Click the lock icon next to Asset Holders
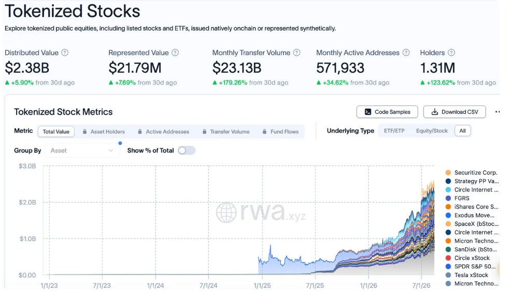 coord(84,131)
